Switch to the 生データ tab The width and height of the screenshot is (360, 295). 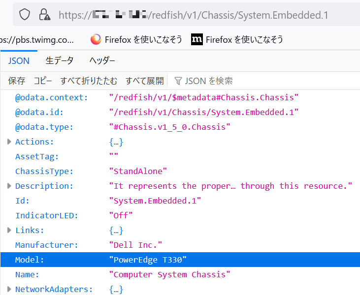(x=60, y=61)
